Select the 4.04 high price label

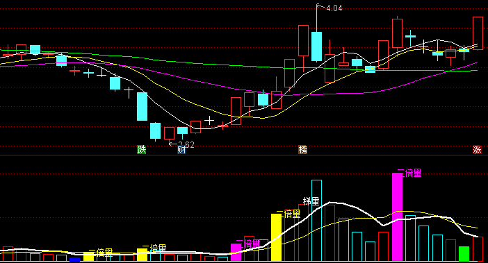pyautogui.click(x=334, y=8)
